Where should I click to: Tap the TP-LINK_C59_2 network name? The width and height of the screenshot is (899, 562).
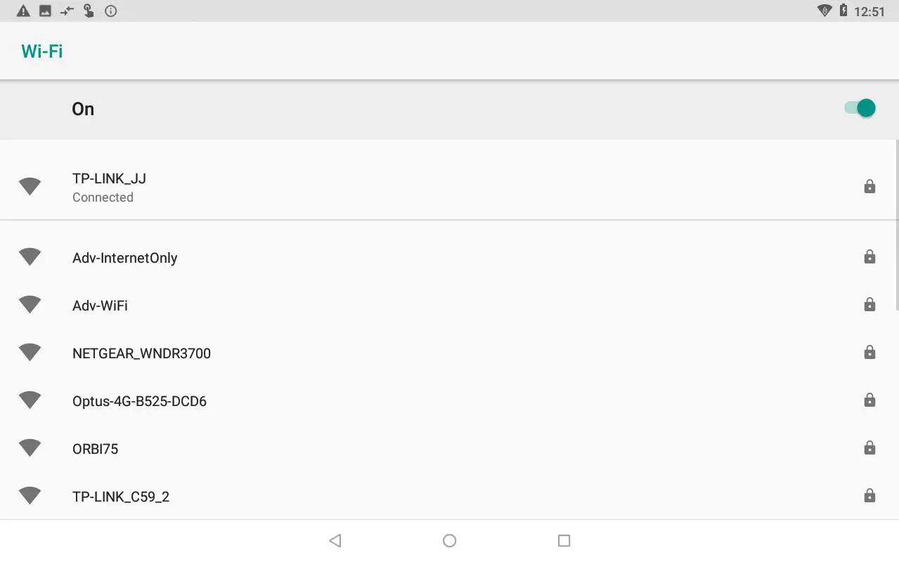[x=121, y=497]
